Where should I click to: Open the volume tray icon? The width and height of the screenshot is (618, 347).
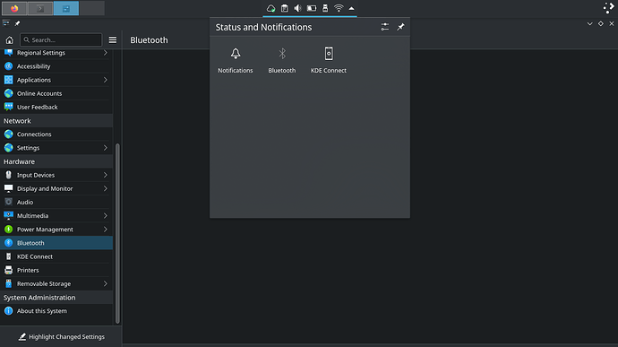297,8
